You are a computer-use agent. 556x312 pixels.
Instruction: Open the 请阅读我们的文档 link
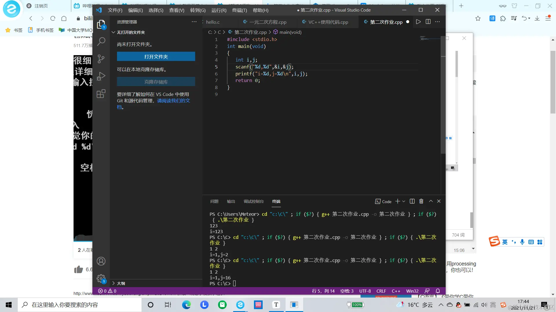(x=173, y=101)
